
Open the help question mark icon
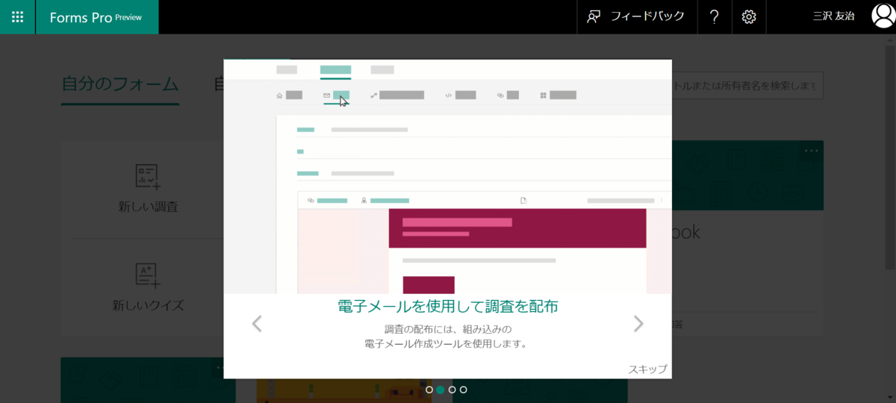[715, 16]
